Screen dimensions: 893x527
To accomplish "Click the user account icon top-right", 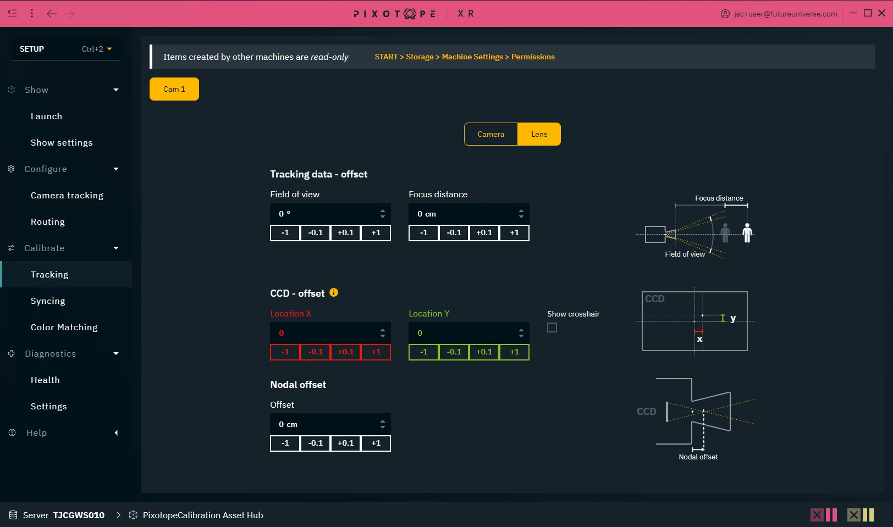I will coord(725,13).
